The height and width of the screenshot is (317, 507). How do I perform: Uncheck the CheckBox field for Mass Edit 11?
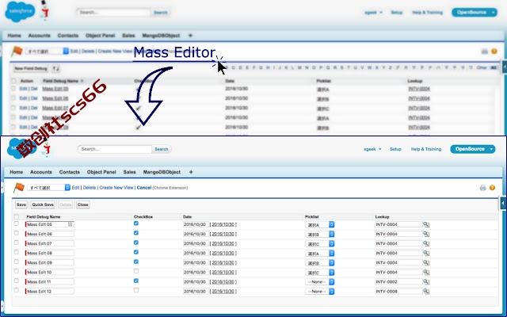[136, 281]
